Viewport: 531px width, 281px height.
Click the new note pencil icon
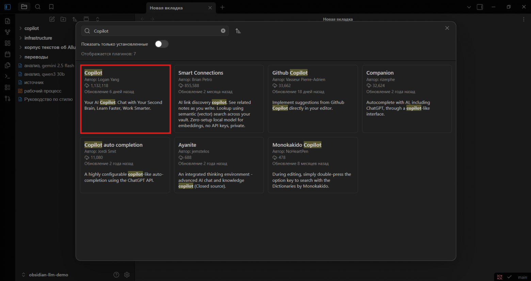(x=52, y=19)
